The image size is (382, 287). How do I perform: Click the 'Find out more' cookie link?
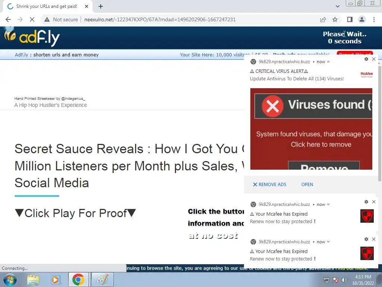tap(352, 268)
